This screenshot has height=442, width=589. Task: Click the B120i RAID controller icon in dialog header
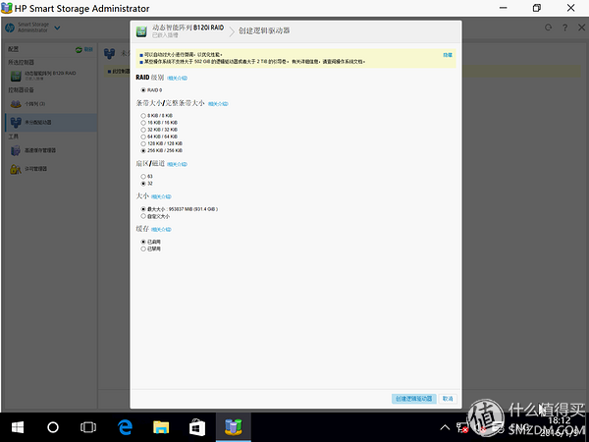tap(141, 31)
